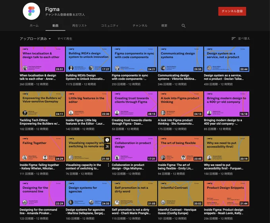Click Watch Later clock icon on Visualising capacity thumbnail
The image size is (270, 223).
[x=107, y=140]
